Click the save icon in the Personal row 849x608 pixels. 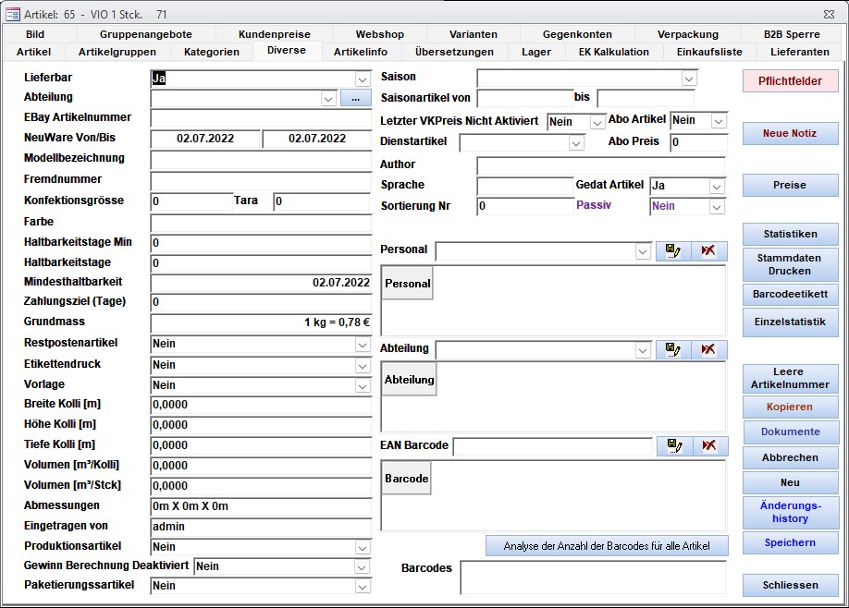tap(673, 251)
